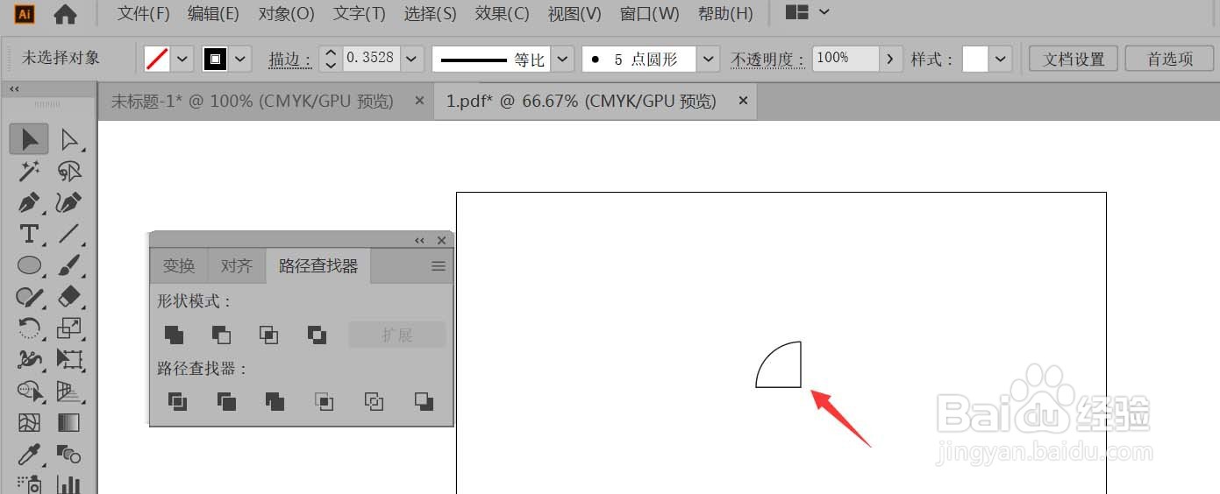Click Exclude shape mode
The width and height of the screenshot is (1220, 494).
tap(317, 335)
